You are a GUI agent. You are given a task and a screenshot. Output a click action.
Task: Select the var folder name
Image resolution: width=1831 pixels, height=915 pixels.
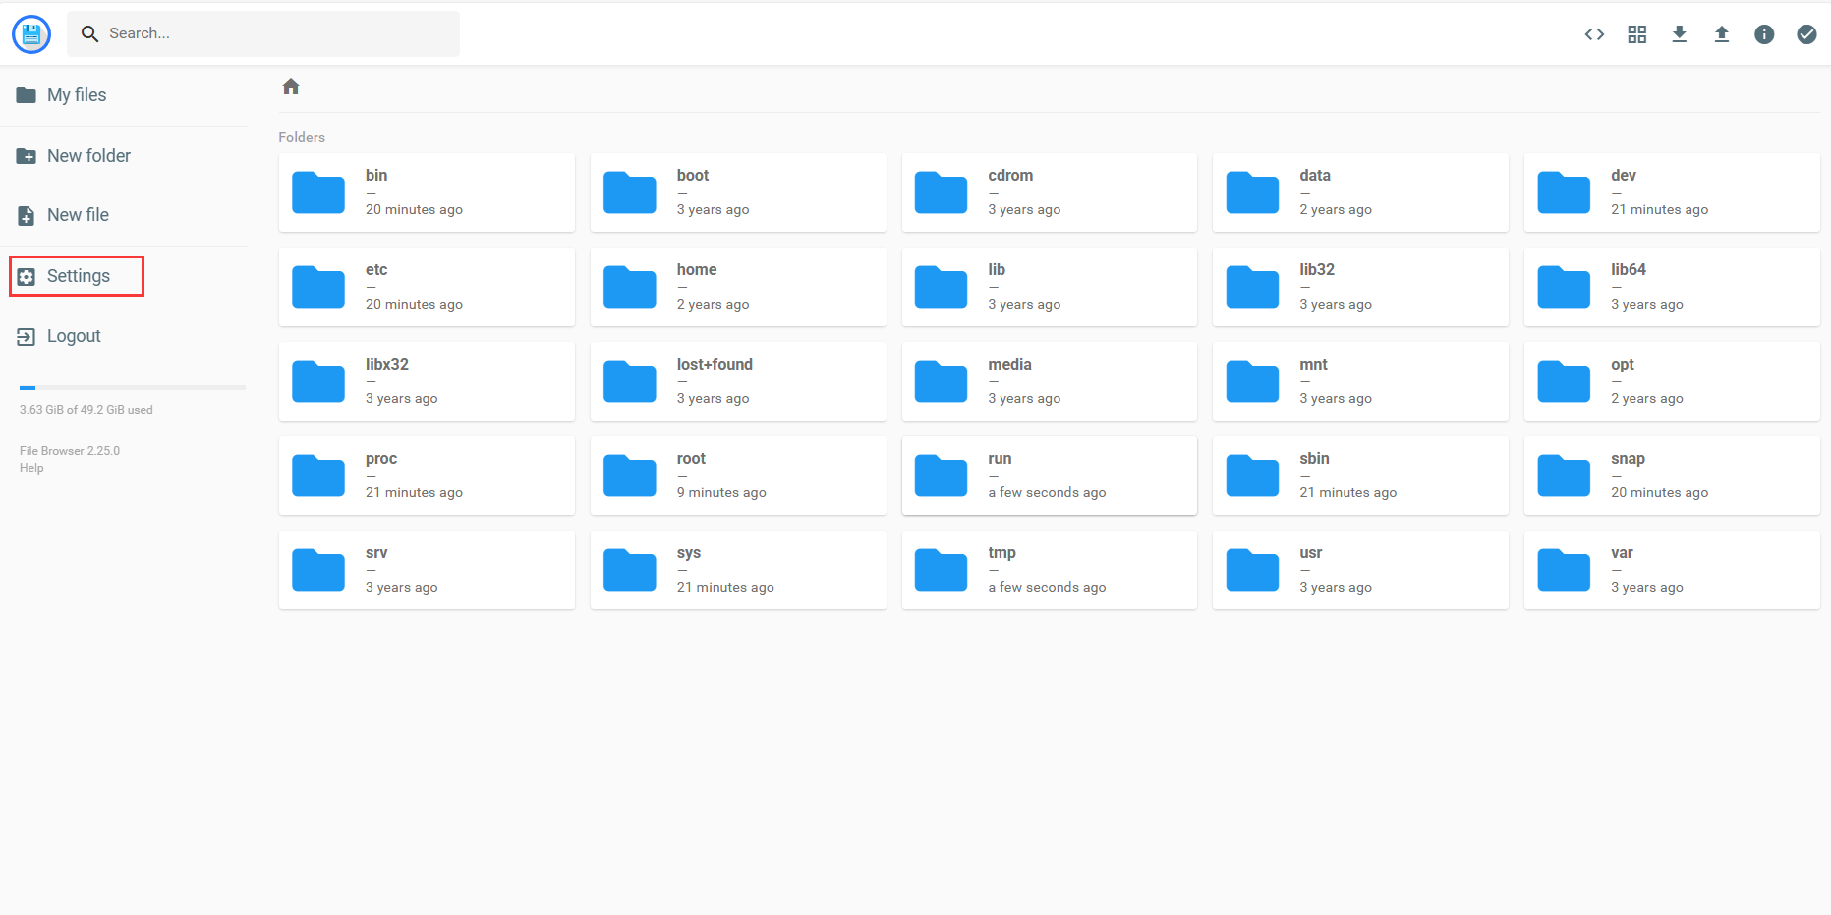[x=1622, y=553]
